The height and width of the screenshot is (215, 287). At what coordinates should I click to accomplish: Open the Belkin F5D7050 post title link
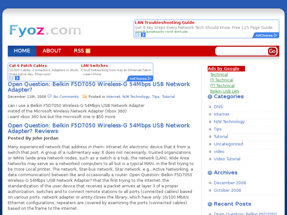coord(99,87)
